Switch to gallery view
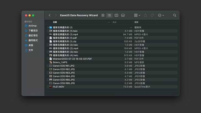This screenshot has width=201, height=113. [x=123, y=15]
